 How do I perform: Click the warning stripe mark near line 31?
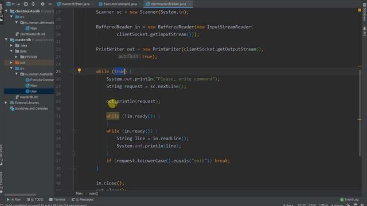360,120
